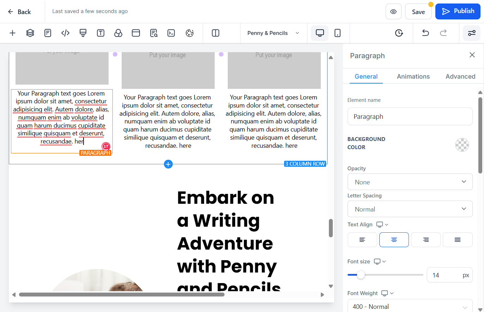Open the version history clock icon

pos(399,33)
